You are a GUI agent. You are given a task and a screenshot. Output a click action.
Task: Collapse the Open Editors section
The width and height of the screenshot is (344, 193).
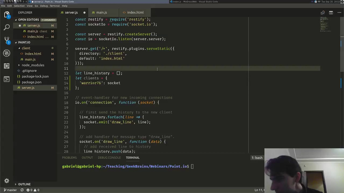[29, 20]
